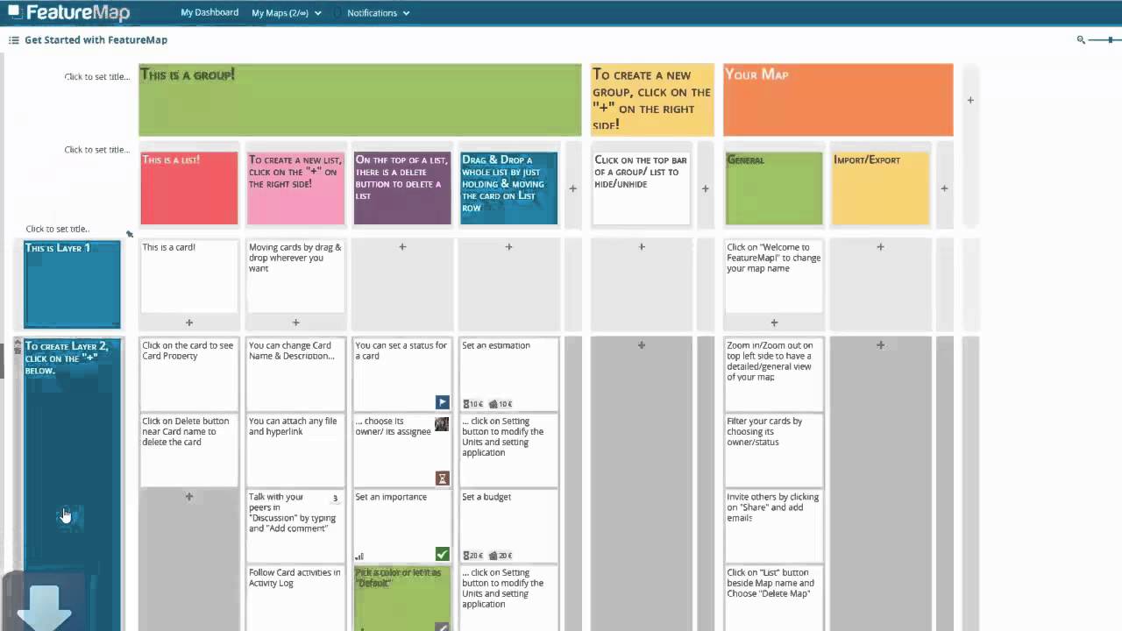The height and width of the screenshot is (631, 1122).
Task: Click the zoom slider handle
Action: (1111, 39)
